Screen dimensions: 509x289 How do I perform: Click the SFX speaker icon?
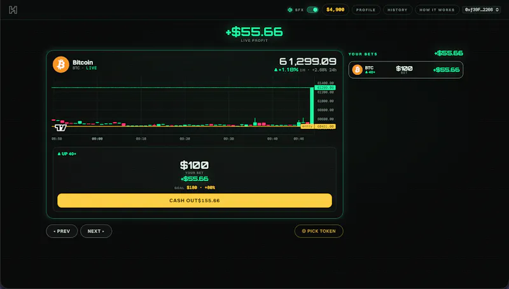pos(290,10)
